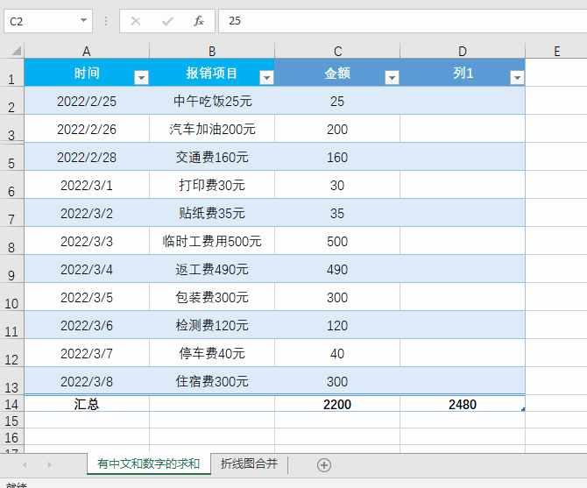Click cell 临时工费用500元
The width and height of the screenshot is (587, 488).
pos(212,242)
